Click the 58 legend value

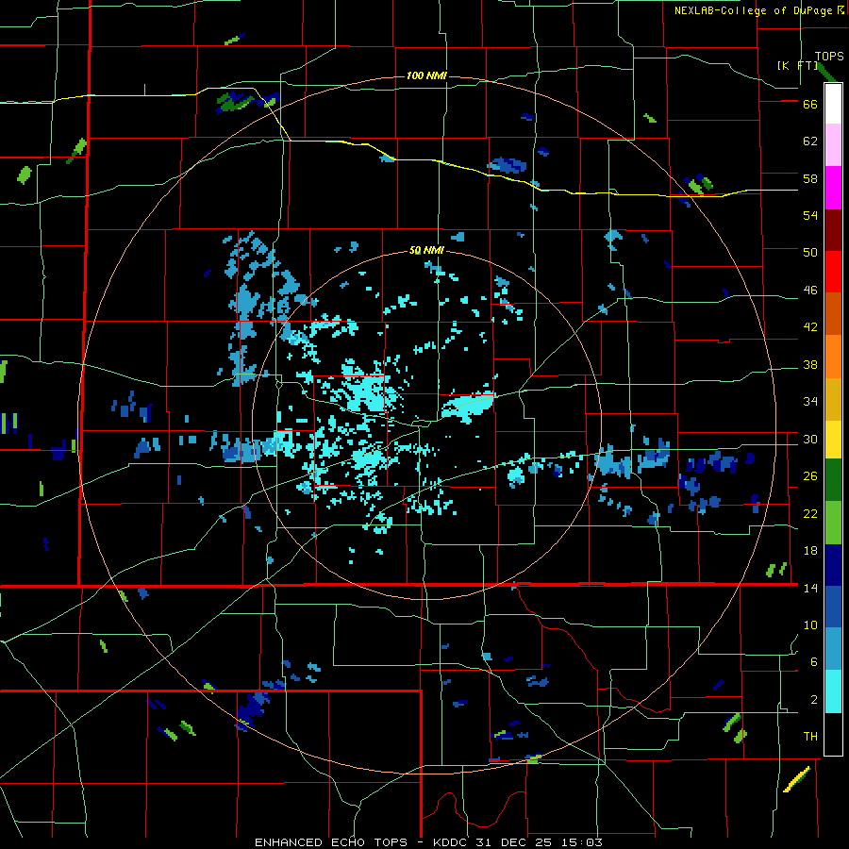coord(810,178)
